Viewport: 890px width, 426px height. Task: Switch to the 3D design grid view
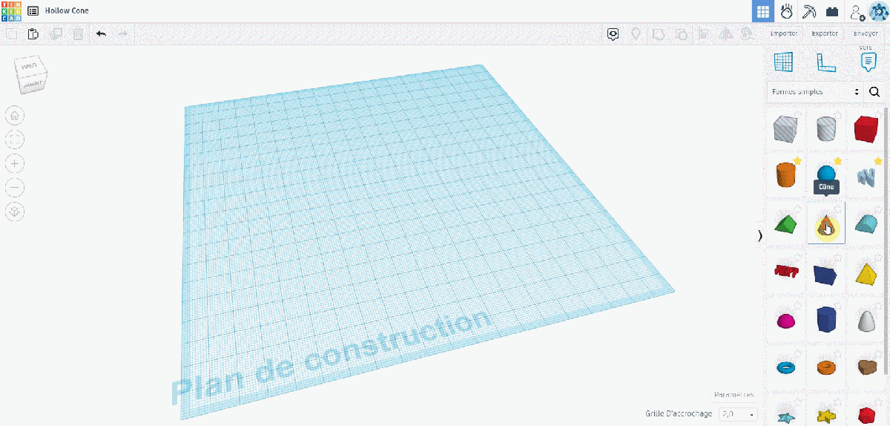[x=762, y=11]
